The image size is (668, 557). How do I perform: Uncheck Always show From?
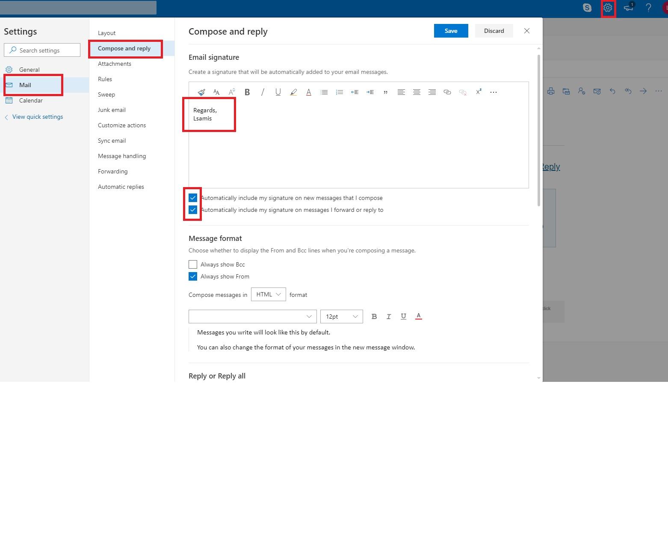click(193, 276)
